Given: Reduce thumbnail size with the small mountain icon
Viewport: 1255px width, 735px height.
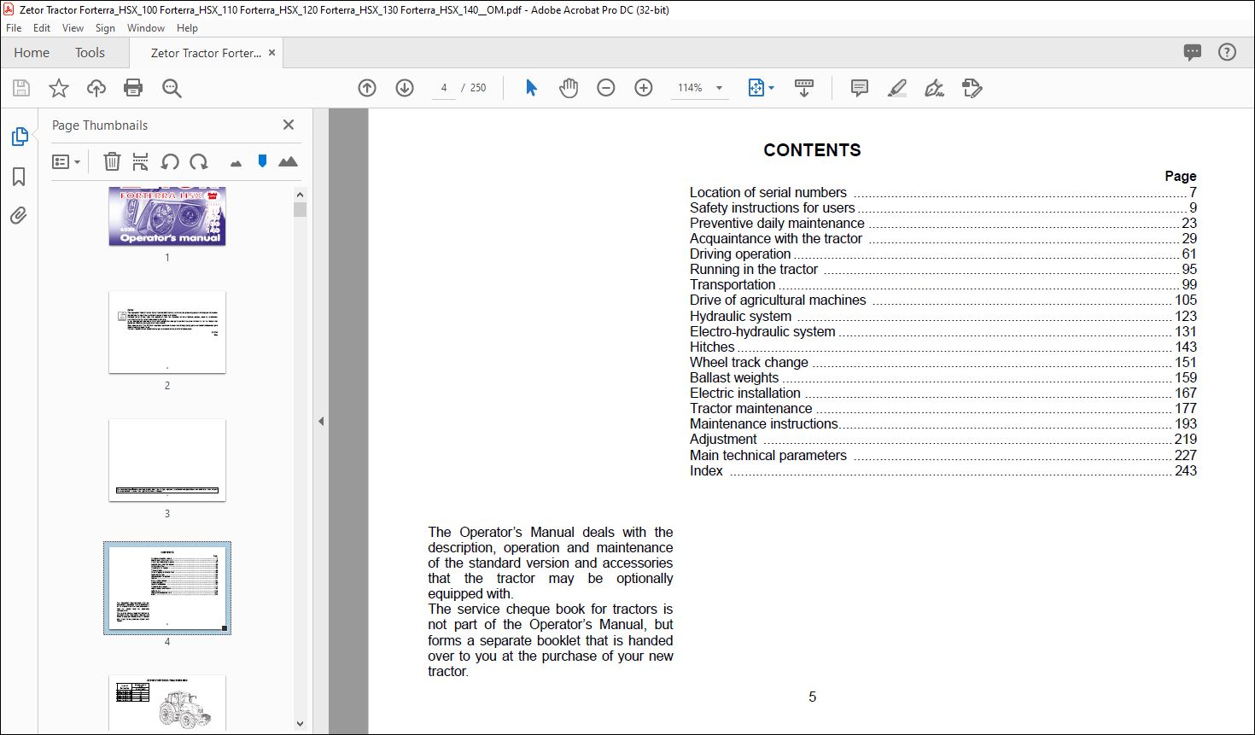Looking at the screenshot, I should (x=236, y=163).
